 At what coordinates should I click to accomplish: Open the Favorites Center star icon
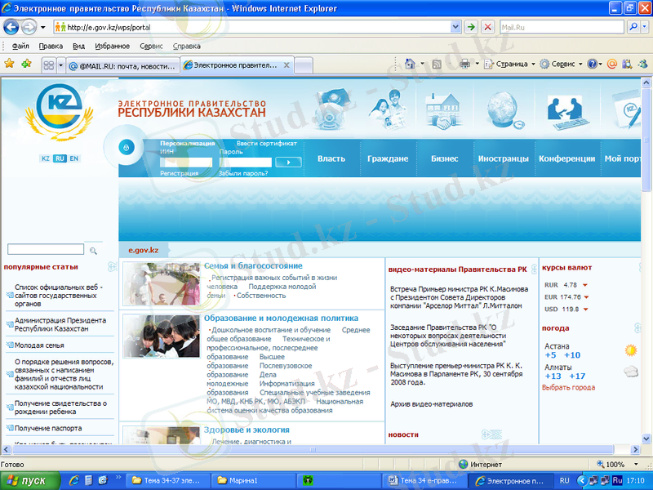tap(9, 65)
